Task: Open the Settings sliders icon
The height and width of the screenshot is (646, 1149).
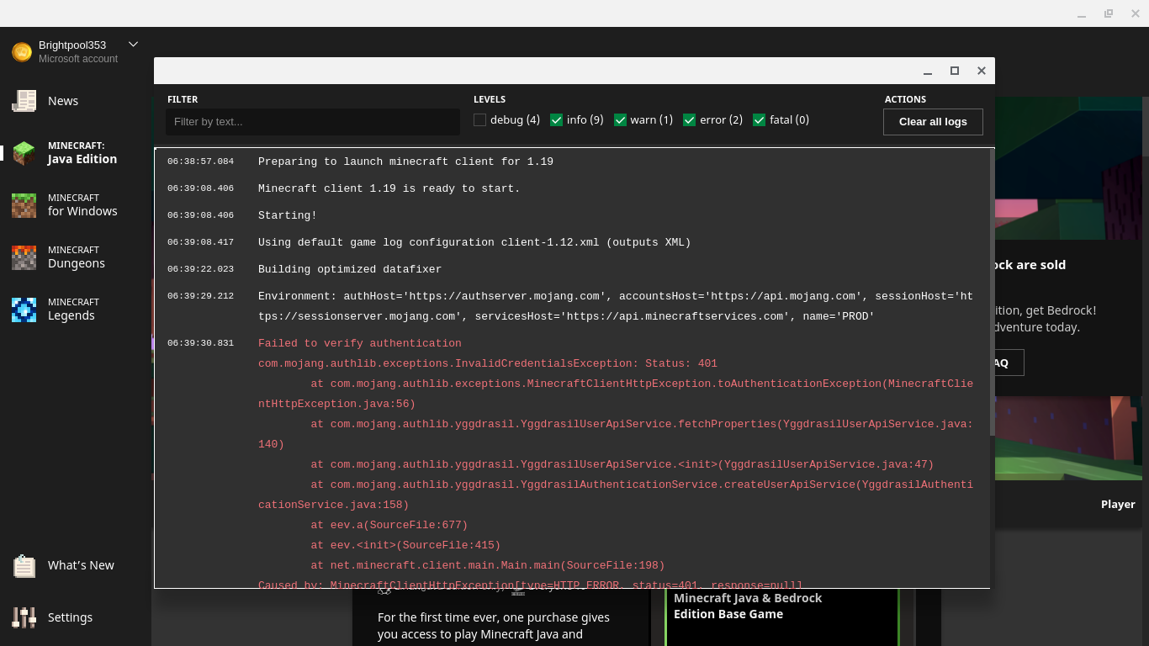Action: tap(24, 617)
